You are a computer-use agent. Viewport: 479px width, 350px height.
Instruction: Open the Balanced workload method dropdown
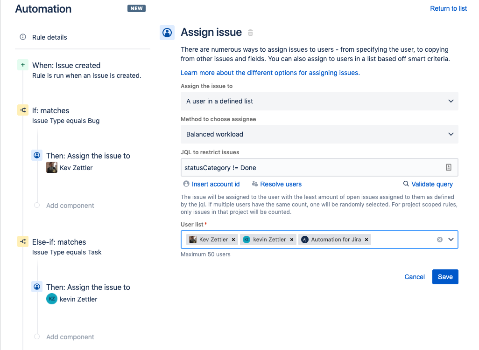pos(319,134)
